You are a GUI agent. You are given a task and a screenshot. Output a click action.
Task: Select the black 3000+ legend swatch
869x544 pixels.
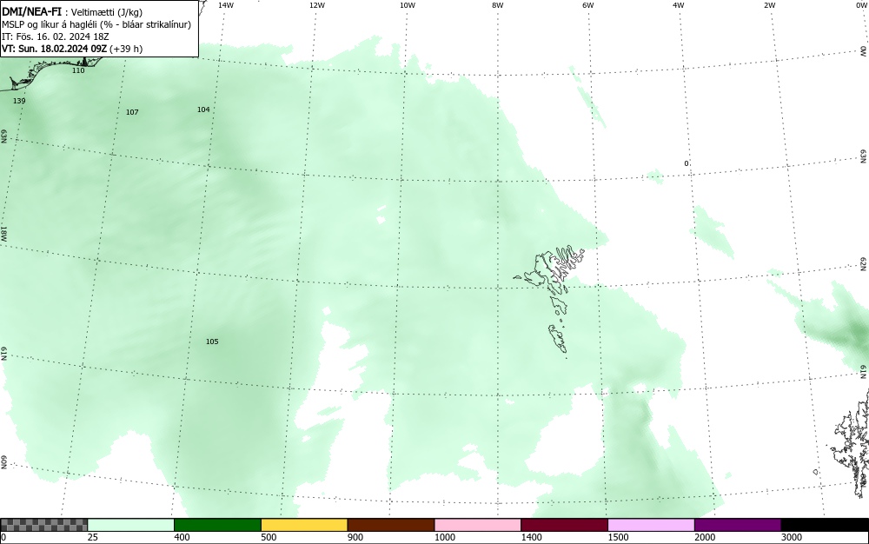(825, 525)
